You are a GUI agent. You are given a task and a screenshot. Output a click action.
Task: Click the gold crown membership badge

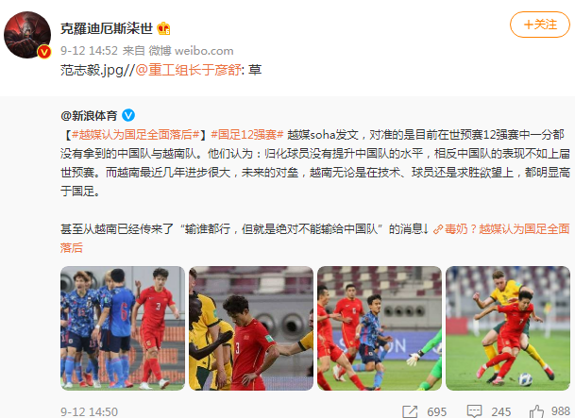pyautogui.click(x=163, y=28)
